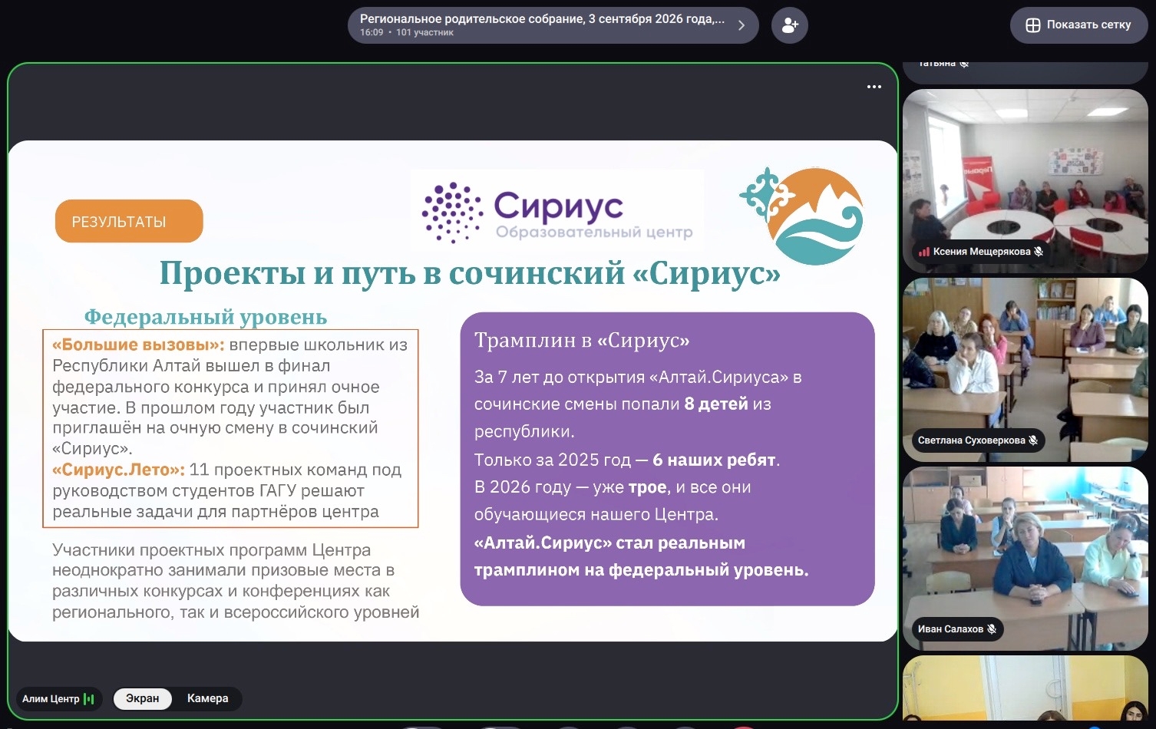Click the name label 'Светлана Суховеркова'

(x=971, y=440)
